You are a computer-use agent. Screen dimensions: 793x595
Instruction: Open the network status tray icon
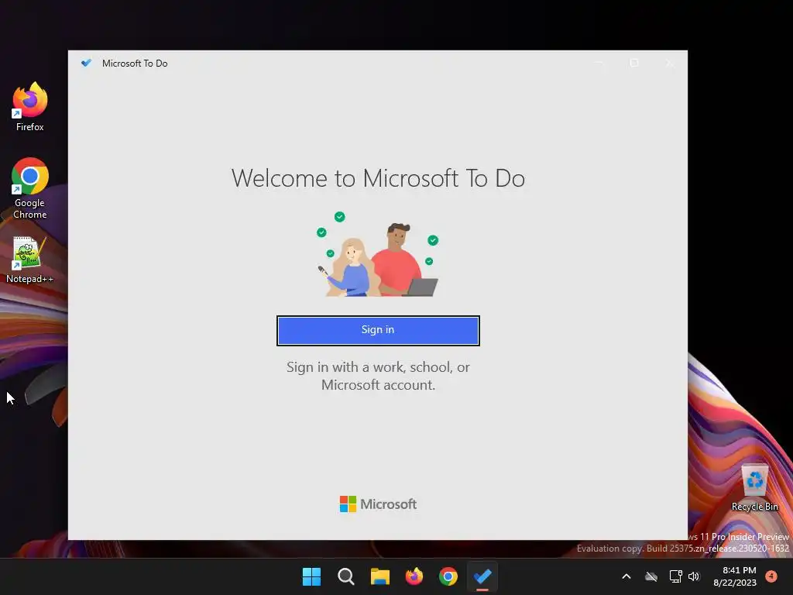(675, 576)
